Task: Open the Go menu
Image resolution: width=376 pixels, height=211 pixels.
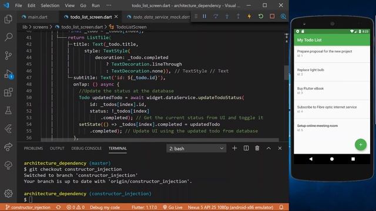Action: pyautogui.click(x=83, y=5)
